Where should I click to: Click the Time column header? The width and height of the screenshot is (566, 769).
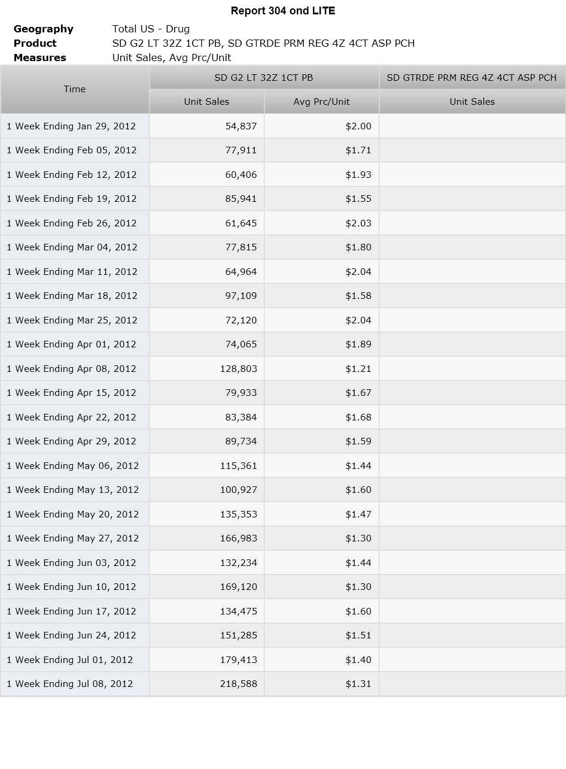pos(75,89)
